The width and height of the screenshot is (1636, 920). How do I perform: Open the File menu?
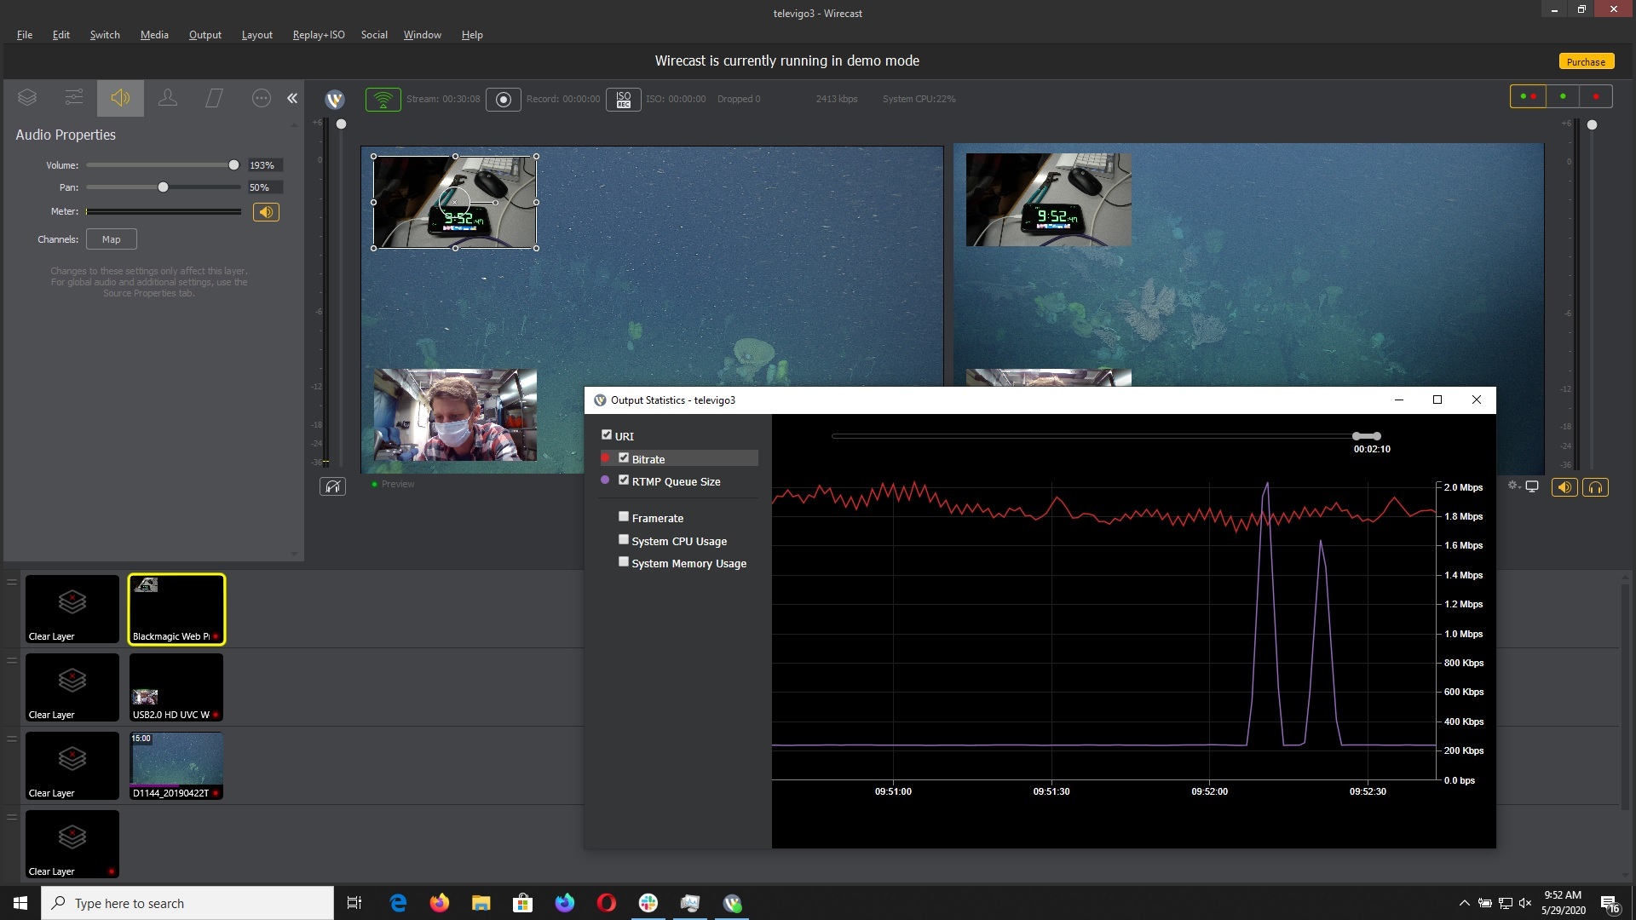point(25,35)
